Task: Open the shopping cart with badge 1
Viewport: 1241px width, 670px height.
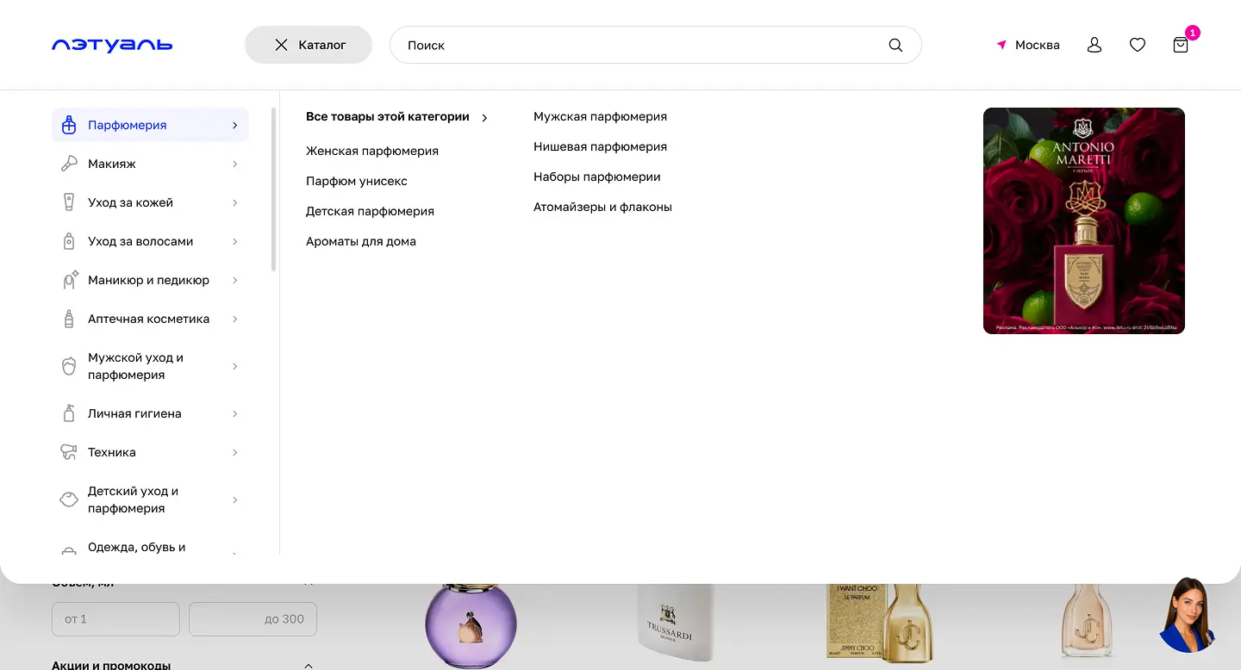Action: click(1180, 44)
